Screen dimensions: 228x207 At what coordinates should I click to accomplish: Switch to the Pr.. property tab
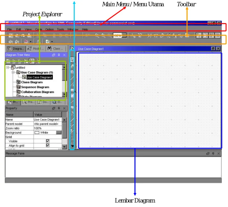[x=13, y=102]
